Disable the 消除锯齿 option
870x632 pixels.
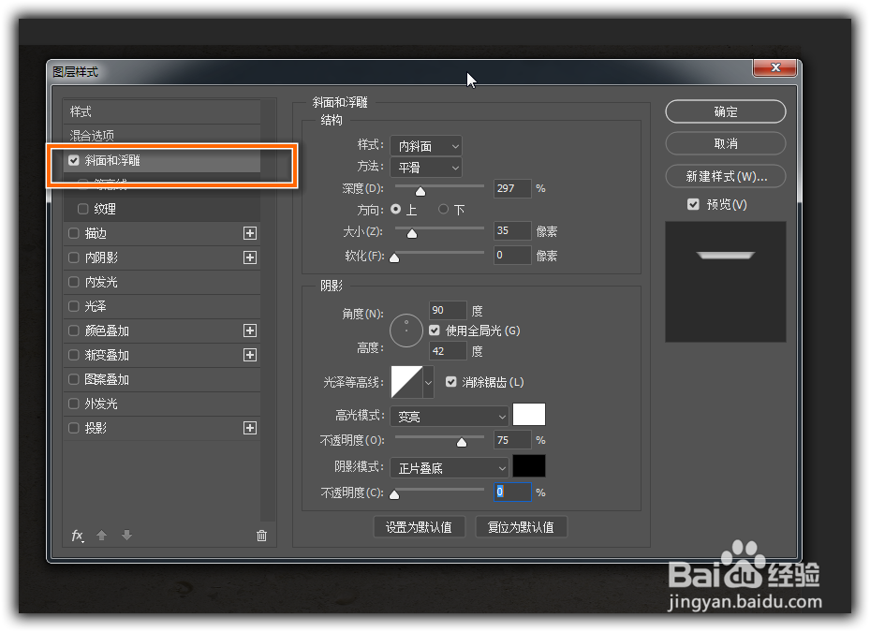point(451,382)
